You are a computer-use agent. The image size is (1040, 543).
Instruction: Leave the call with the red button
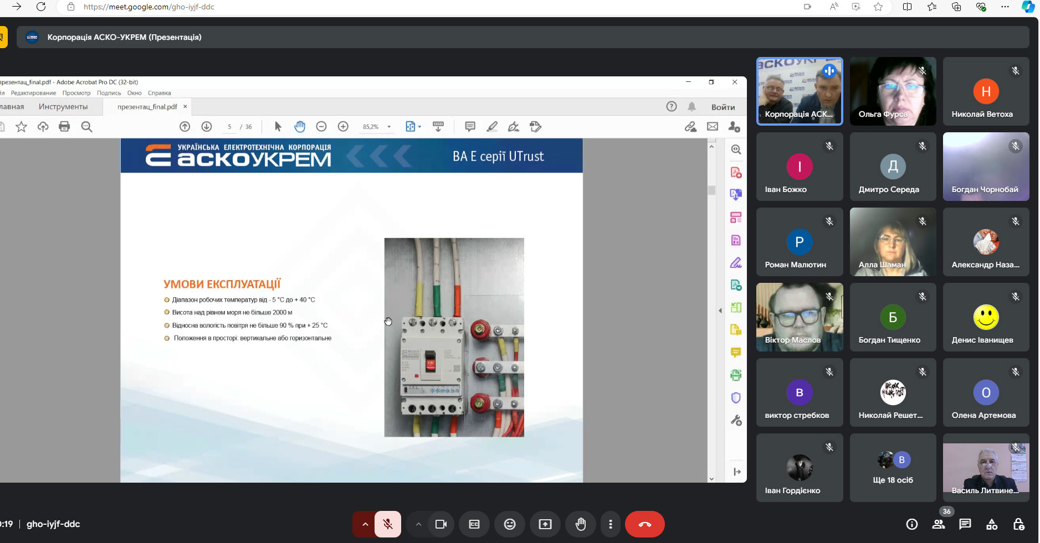pos(645,524)
